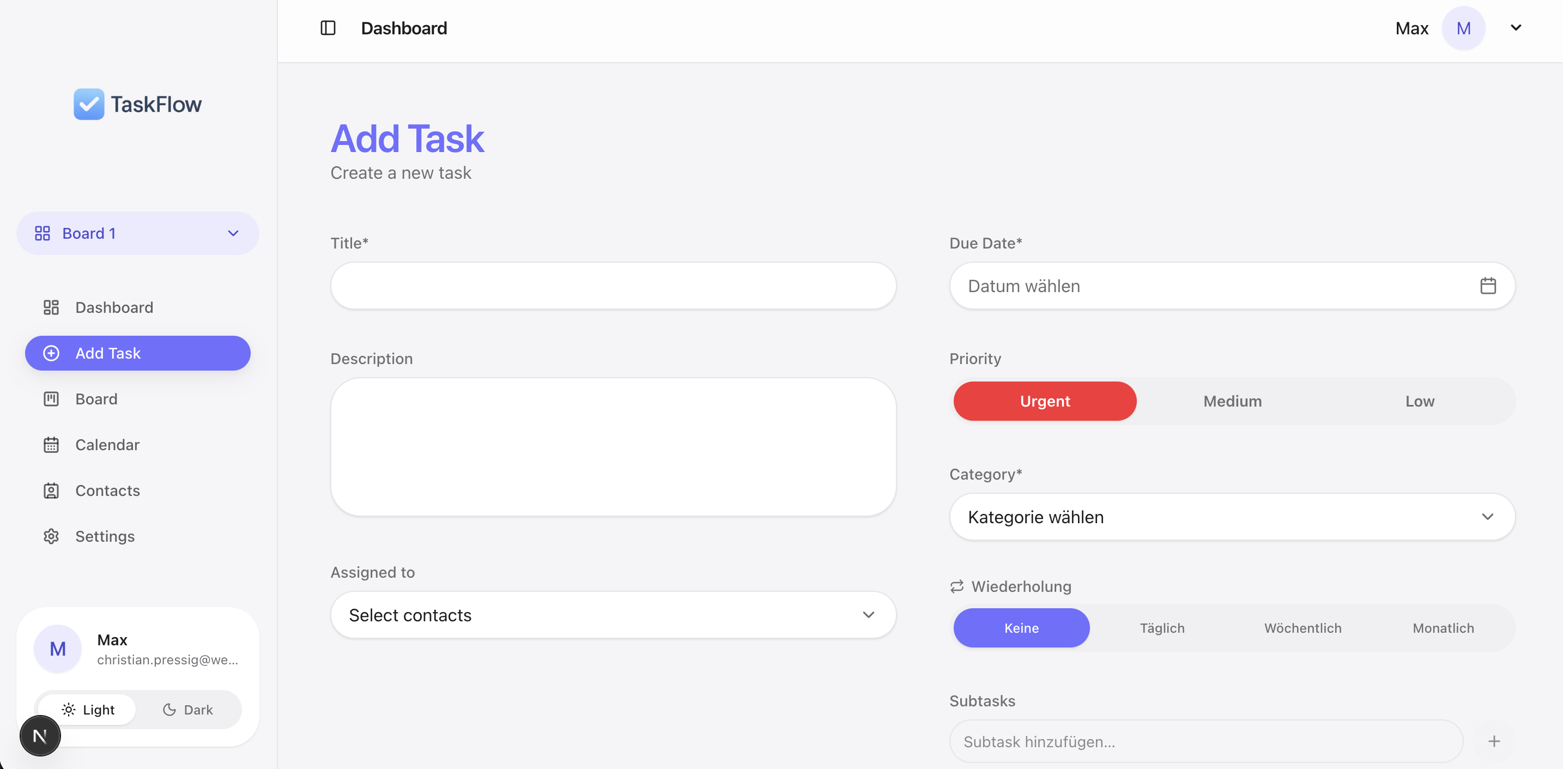The height and width of the screenshot is (769, 1563).
Task: Click the Board 1 grid icon
Action: [x=43, y=234]
